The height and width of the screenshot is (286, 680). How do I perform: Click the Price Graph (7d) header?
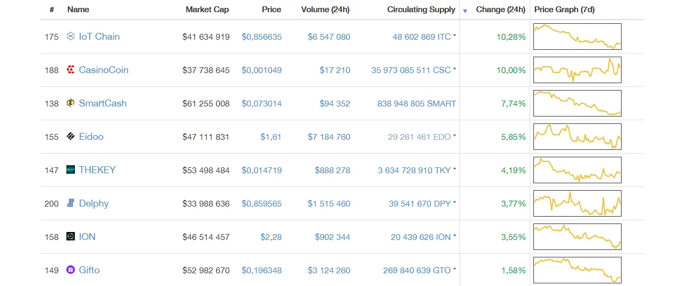point(564,10)
